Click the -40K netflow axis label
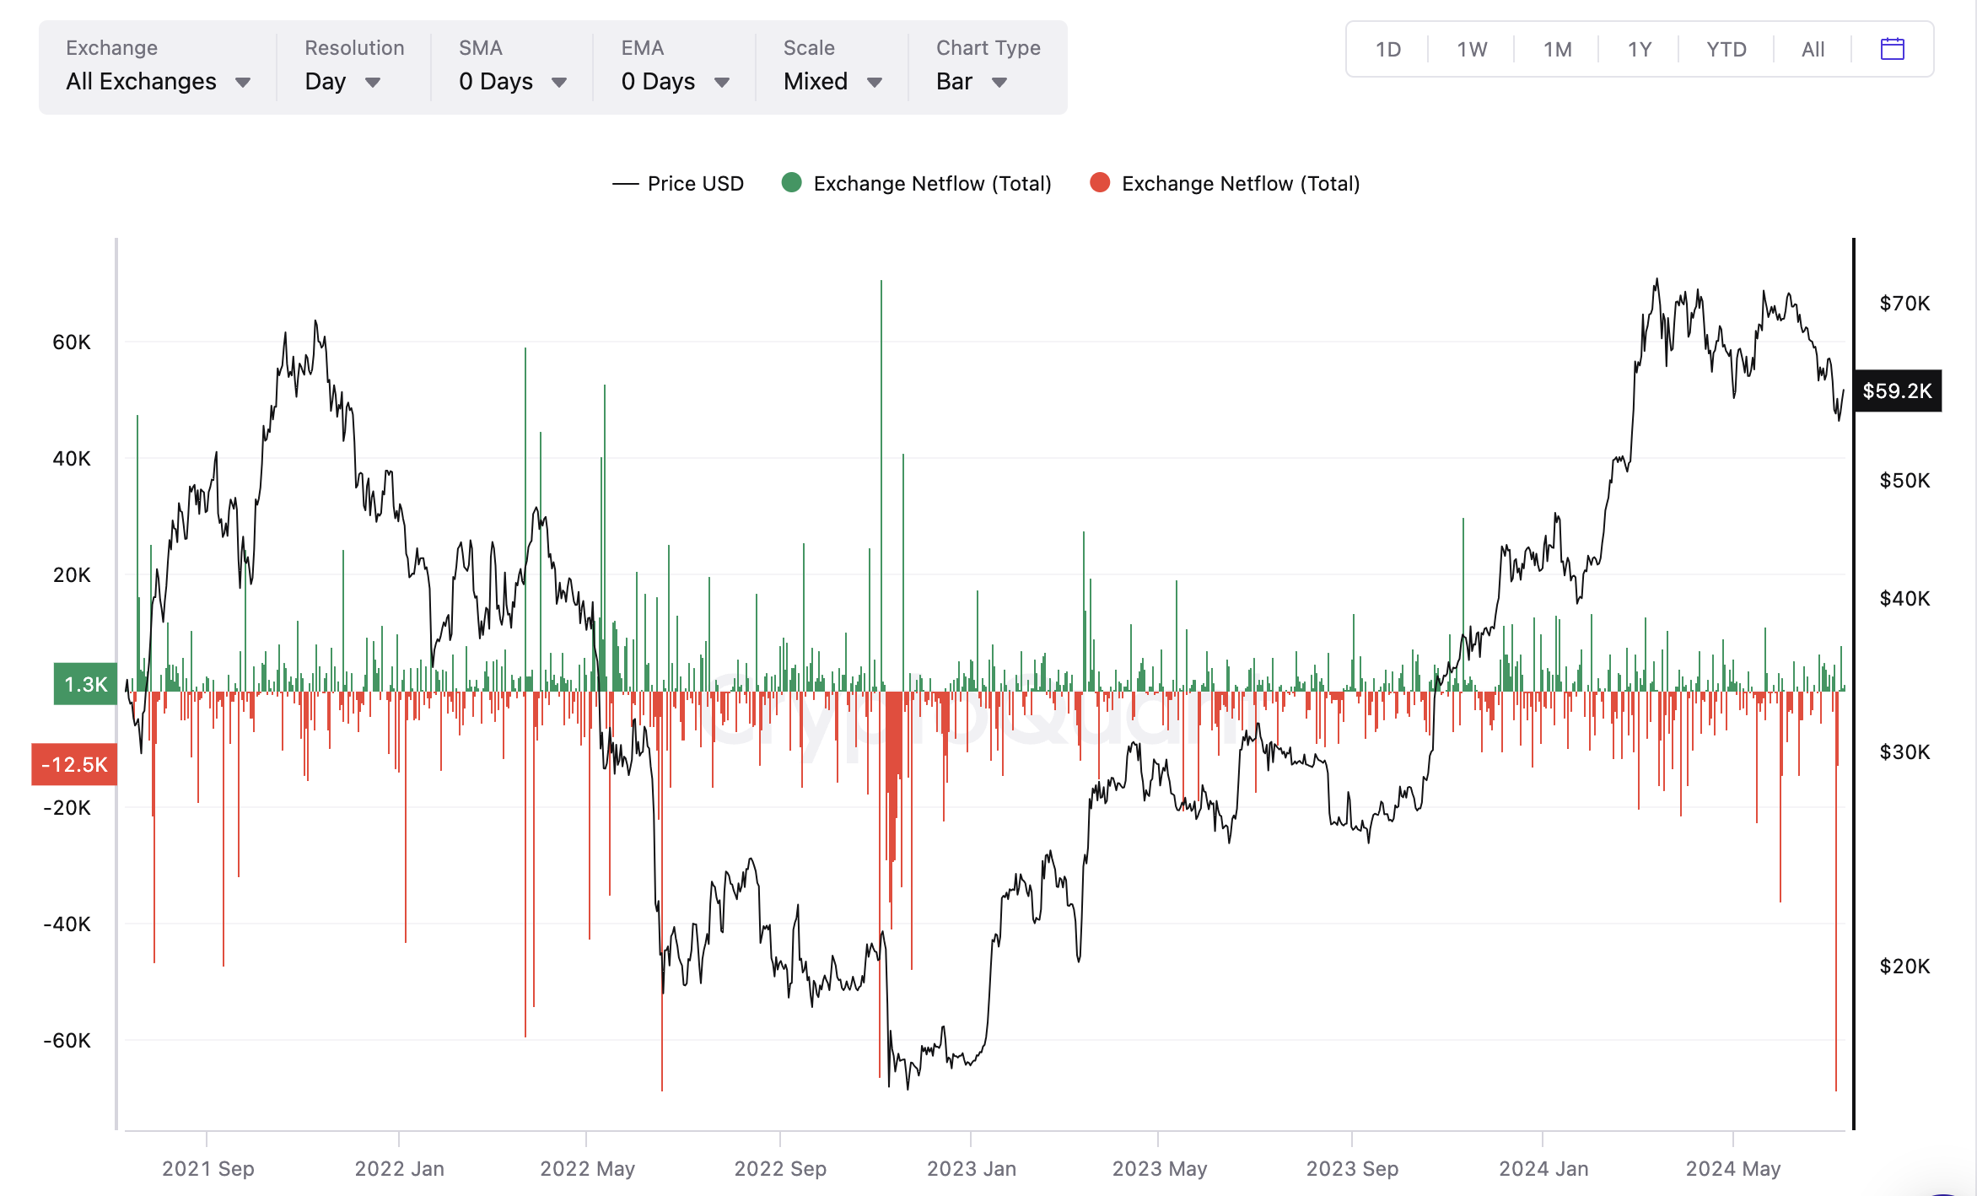Viewport: 1977px width, 1196px height. 67,924
